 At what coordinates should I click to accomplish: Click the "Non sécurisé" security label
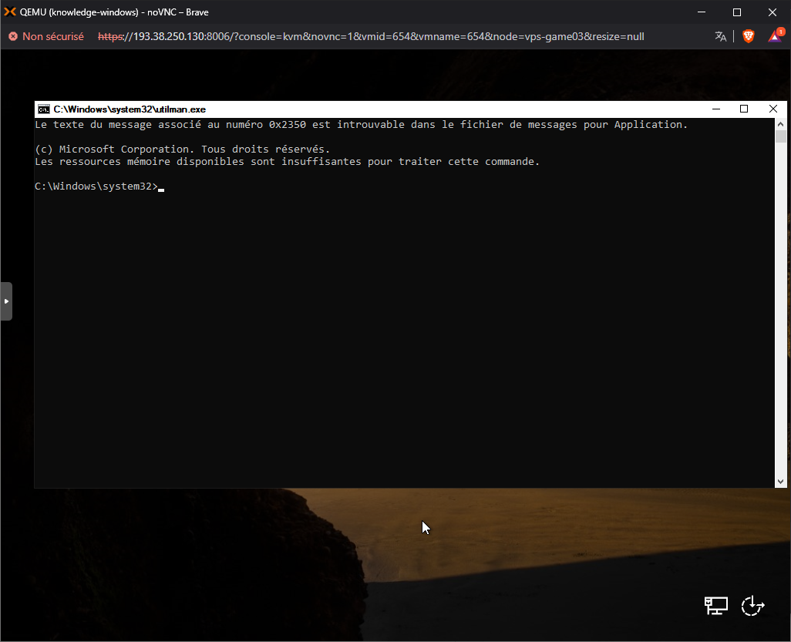(53, 36)
